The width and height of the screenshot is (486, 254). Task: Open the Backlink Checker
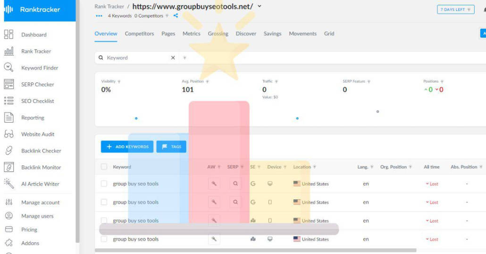(41, 151)
